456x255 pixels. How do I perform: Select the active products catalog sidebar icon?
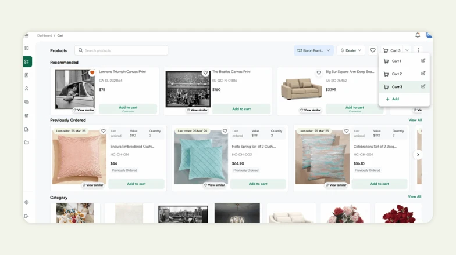27,61
